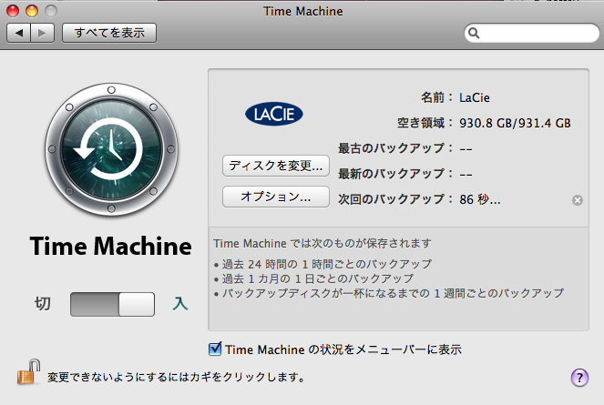The height and width of the screenshot is (405, 604).
Task: Uncheck Time Machine の状況をメニューバーに表示
Action: tap(215, 349)
